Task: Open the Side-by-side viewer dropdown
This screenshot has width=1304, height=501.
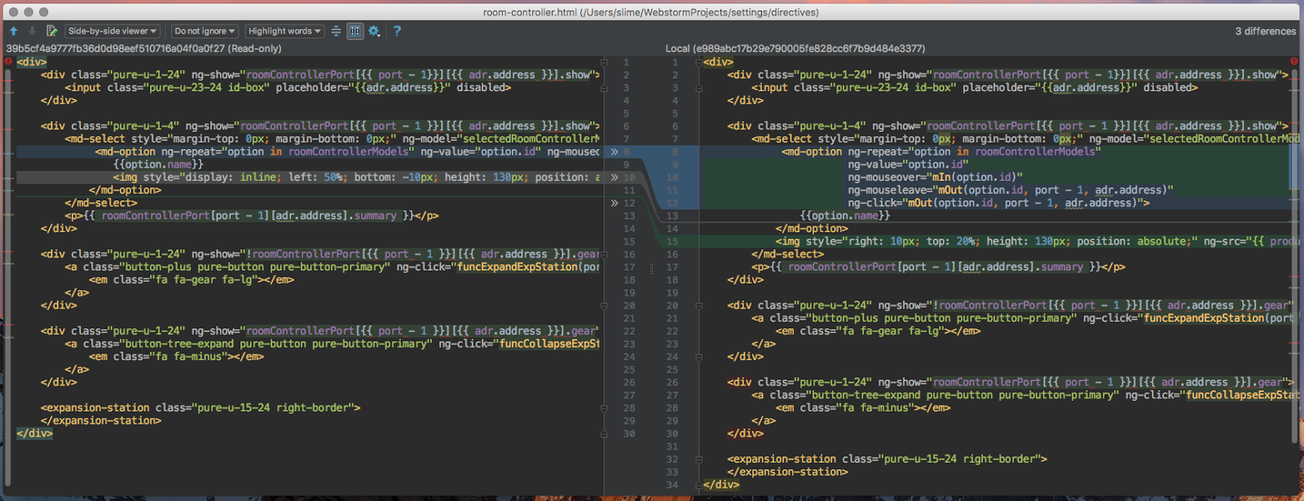Action: point(112,31)
